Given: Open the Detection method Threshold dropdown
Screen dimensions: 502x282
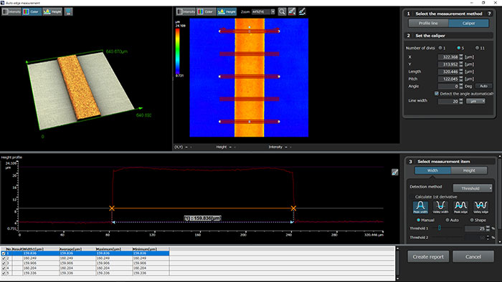Looking at the screenshot, I should (x=473, y=188).
